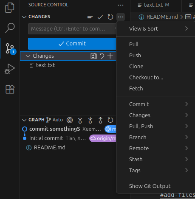Open the Tags submenu
This screenshot has height=199, width=195.
coord(155,171)
